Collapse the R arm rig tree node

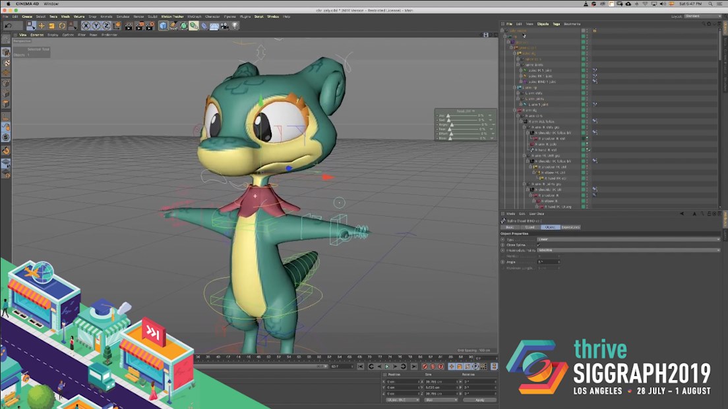click(x=515, y=110)
